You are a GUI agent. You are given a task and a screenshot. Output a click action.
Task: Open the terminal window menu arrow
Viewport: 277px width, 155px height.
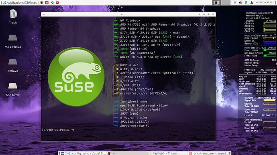coord(44,14)
